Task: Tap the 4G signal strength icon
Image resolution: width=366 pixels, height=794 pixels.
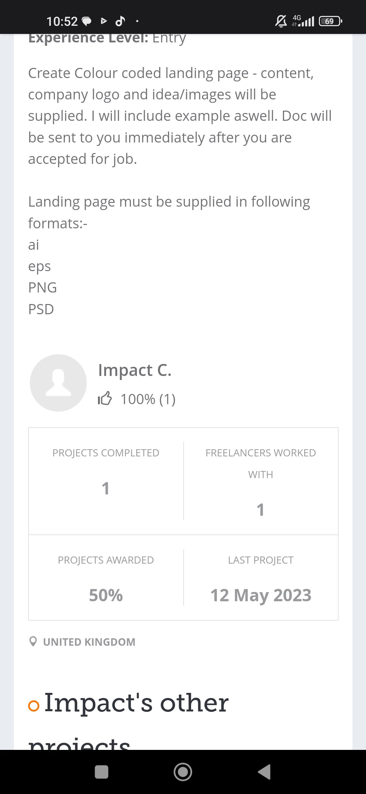Action: point(303,21)
